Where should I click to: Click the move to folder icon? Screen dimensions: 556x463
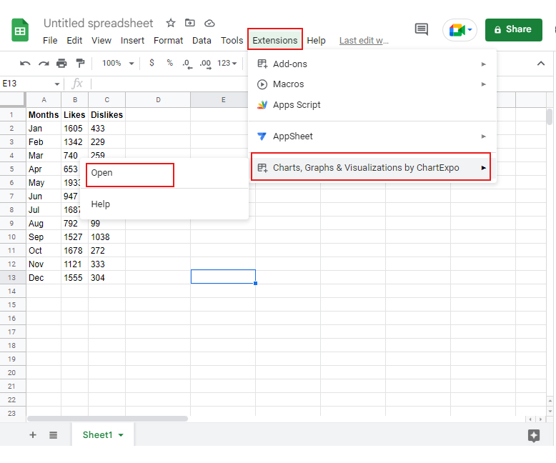(x=190, y=23)
